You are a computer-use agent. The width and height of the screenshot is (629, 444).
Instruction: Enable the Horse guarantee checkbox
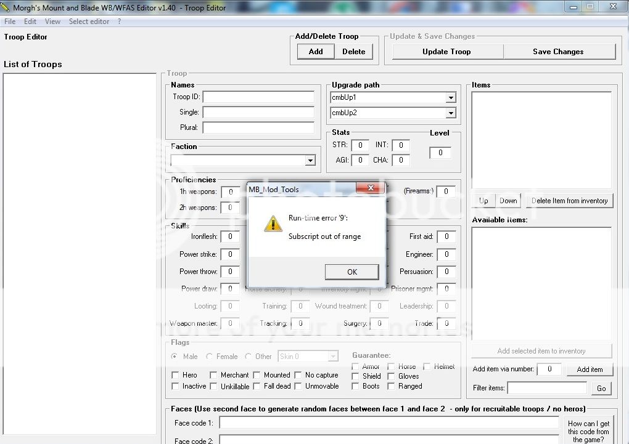tap(392, 366)
